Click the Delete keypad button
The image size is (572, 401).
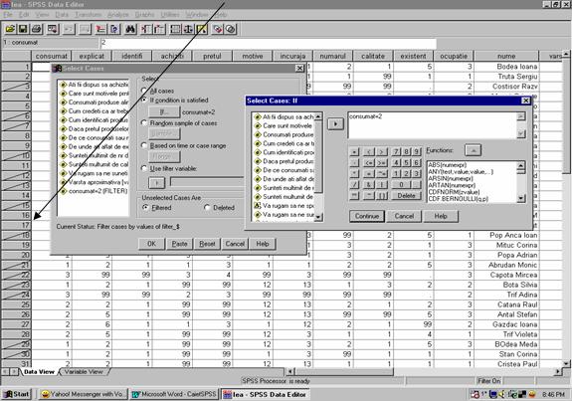[x=406, y=196]
